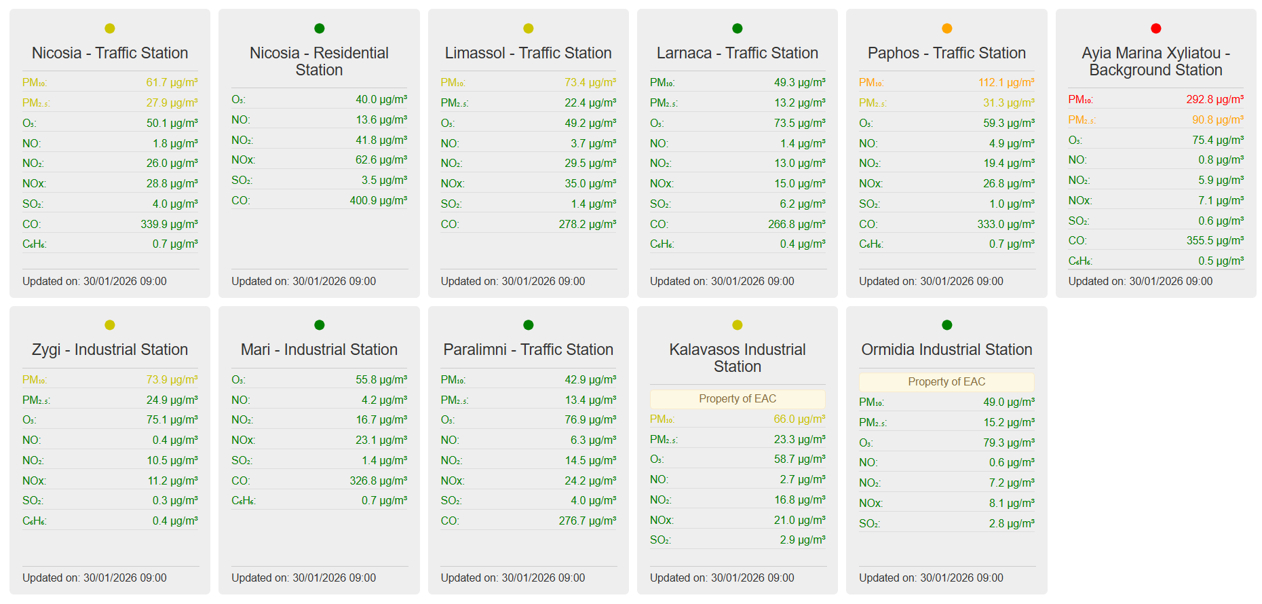1262x604 pixels.
Task: Open the Ayia Marina Xyliatou - Background Station title
Action: [1155, 62]
